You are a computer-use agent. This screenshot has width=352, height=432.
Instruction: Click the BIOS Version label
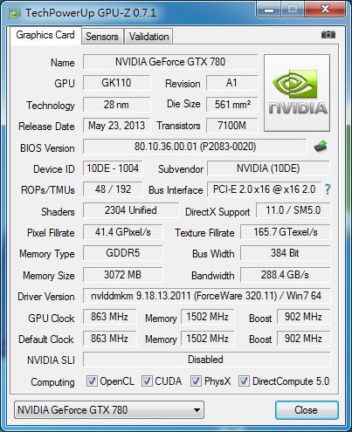click(x=47, y=148)
